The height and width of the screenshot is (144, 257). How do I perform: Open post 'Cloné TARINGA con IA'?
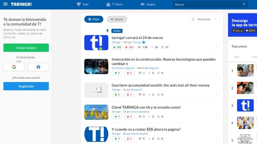[146, 107]
